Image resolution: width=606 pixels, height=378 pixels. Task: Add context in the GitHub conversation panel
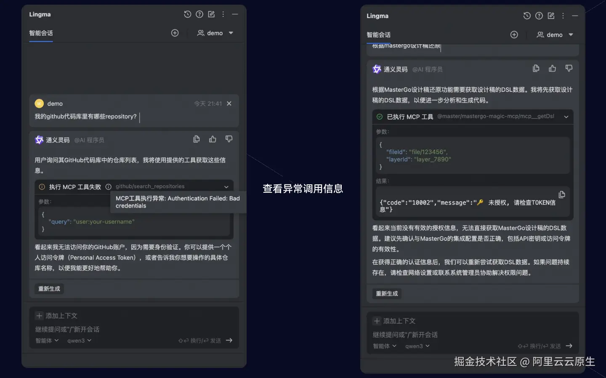[57, 316]
